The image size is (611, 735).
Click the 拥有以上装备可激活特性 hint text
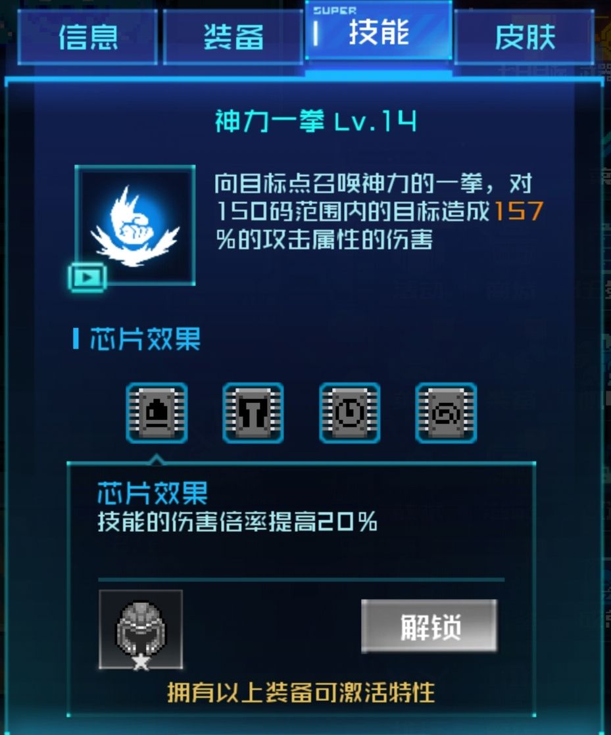tap(301, 692)
